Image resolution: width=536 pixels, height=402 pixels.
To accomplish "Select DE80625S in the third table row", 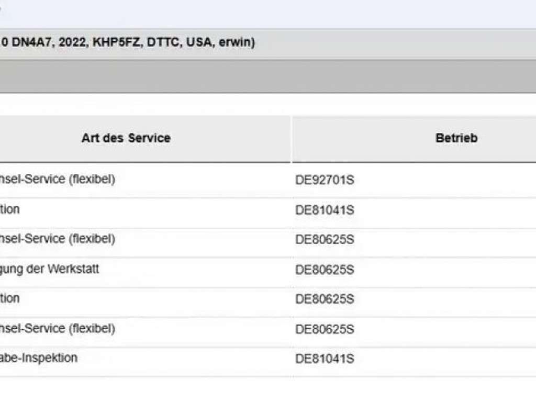I will (x=325, y=240).
